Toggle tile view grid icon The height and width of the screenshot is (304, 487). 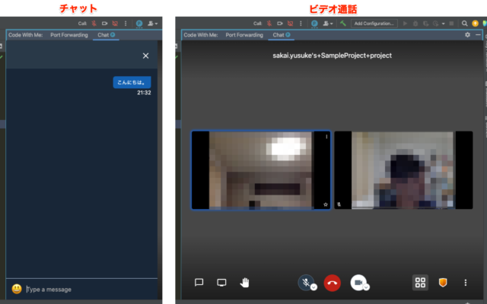pos(420,283)
